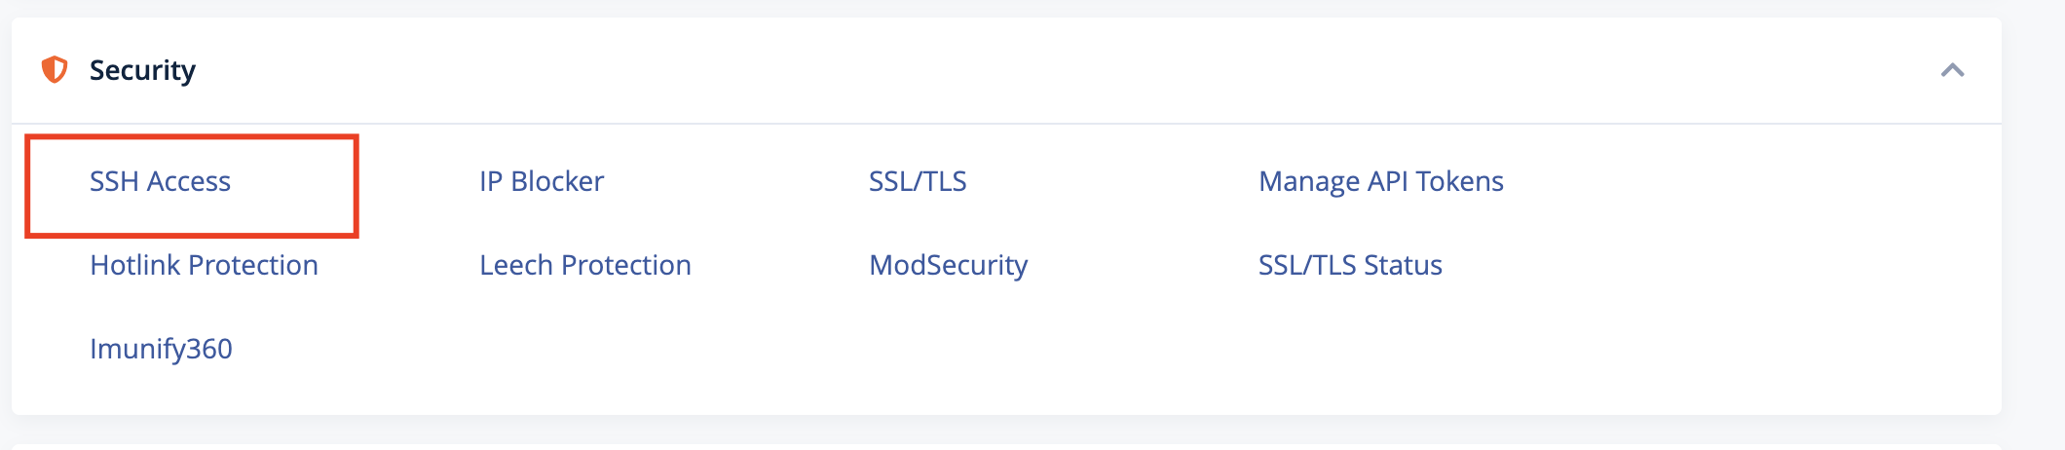The image size is (2065, 450).
Task: Click the word Tokens in Manage API Tokens
Action: 1460,181
